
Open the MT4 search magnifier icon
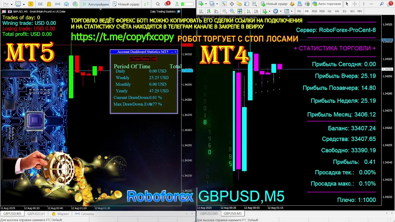click(381, 4)
